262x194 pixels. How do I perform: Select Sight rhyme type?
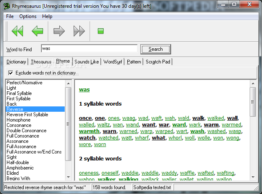35,157
